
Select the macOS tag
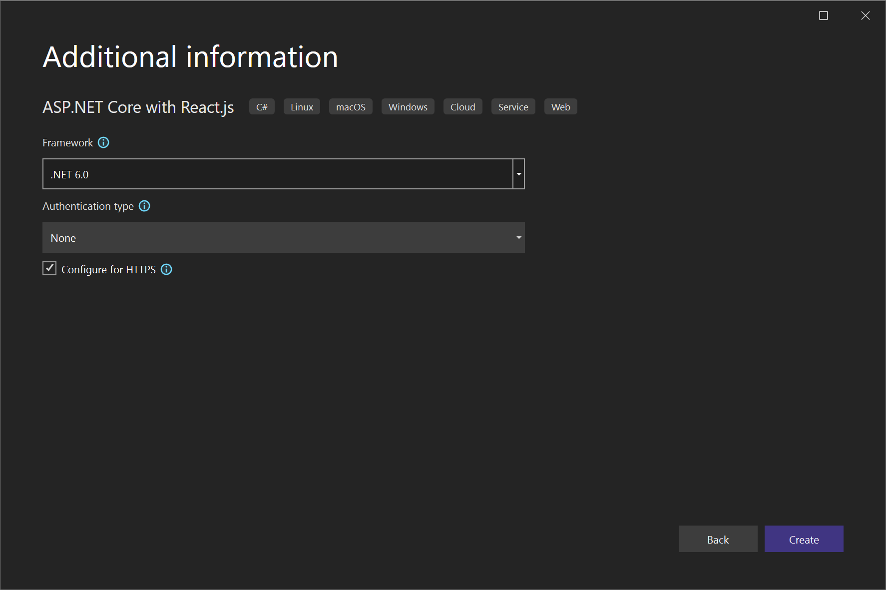[351, 106]
